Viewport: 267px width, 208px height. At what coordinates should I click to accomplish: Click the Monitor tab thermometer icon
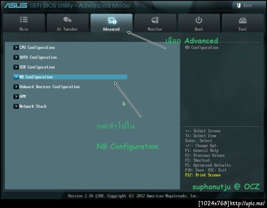(155, 20)
